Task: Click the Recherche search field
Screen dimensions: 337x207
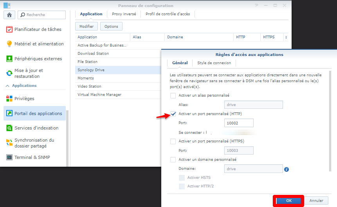Action: (42, 15)
